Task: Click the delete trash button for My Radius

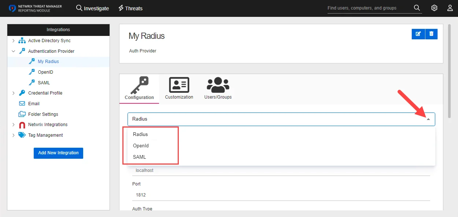Action: pyautogui.click(x=431, y=34)
